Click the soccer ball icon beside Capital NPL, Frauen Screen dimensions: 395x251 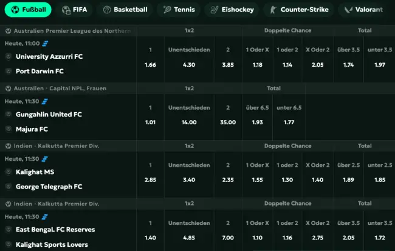(x=8, y=89)
